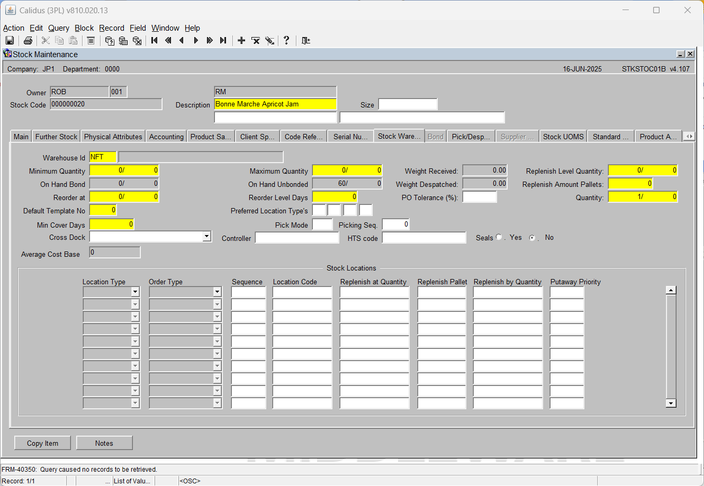
Task: Click the Replenish Amount Pallets field
Action: pos(630,184)
